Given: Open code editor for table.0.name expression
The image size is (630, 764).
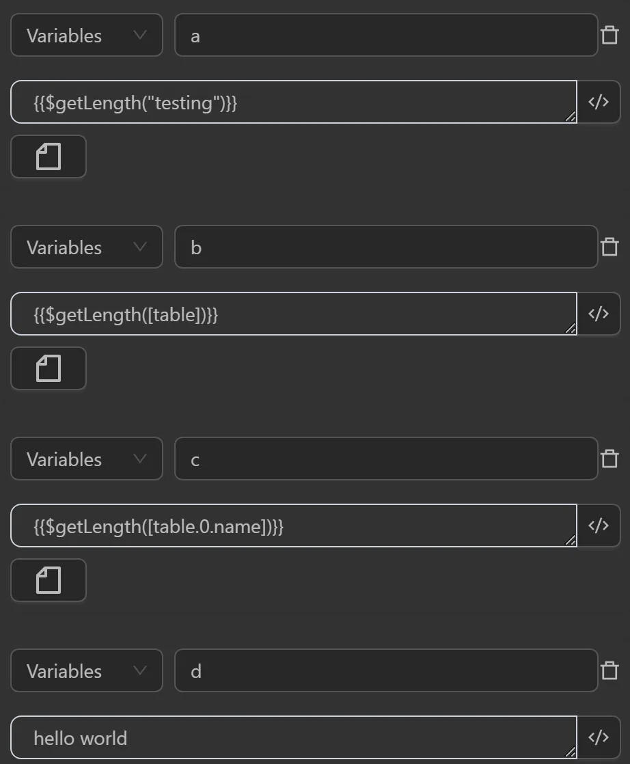Looking at the screenshot, I should [x=599, y=526].
